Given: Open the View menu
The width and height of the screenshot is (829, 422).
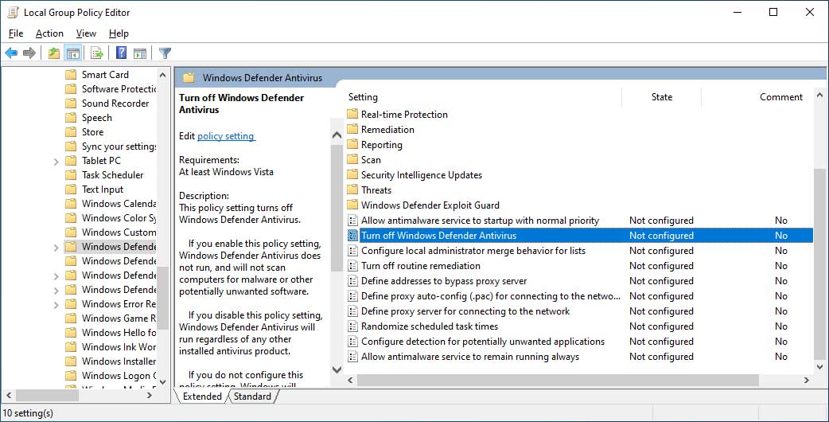Looking at the screenshot, I should [x=86, y=33].
